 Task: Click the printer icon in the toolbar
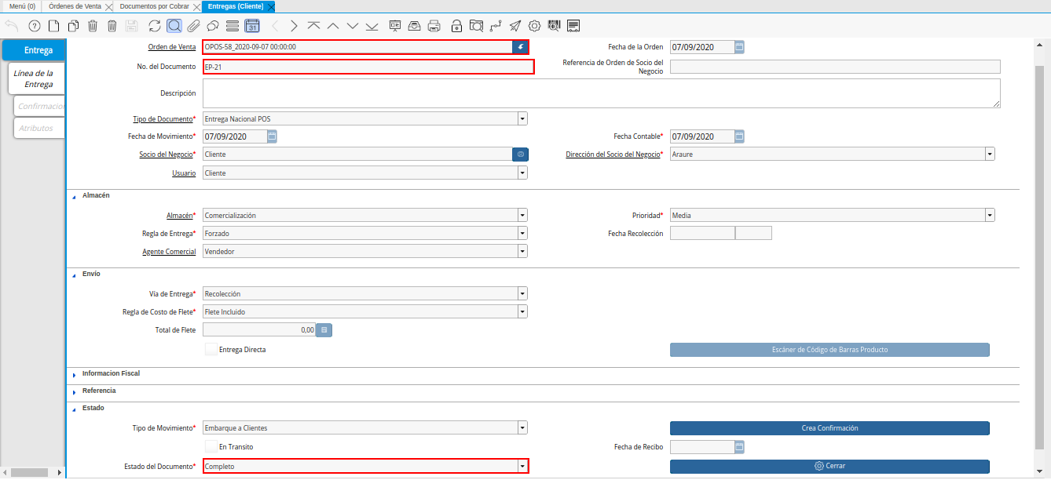pos(434,26)
